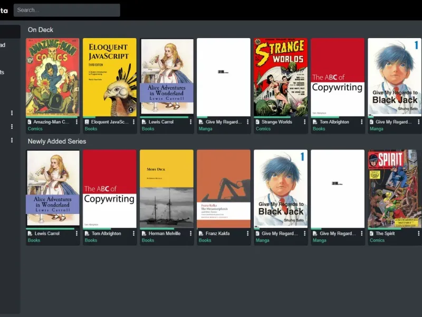Open the Comics library link under The Spirit
Viewport: 422px width, 317px height.
pyautogui.click(x=377, y=240)
